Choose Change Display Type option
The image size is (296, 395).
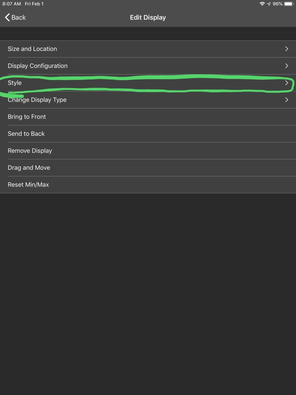point(148,100)
